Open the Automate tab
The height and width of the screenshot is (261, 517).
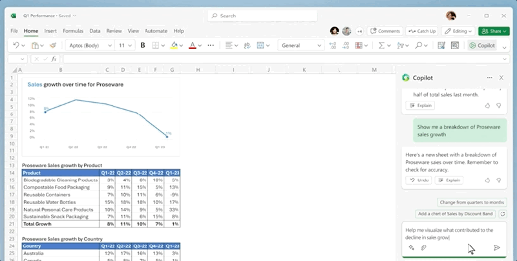coord(156,30)
